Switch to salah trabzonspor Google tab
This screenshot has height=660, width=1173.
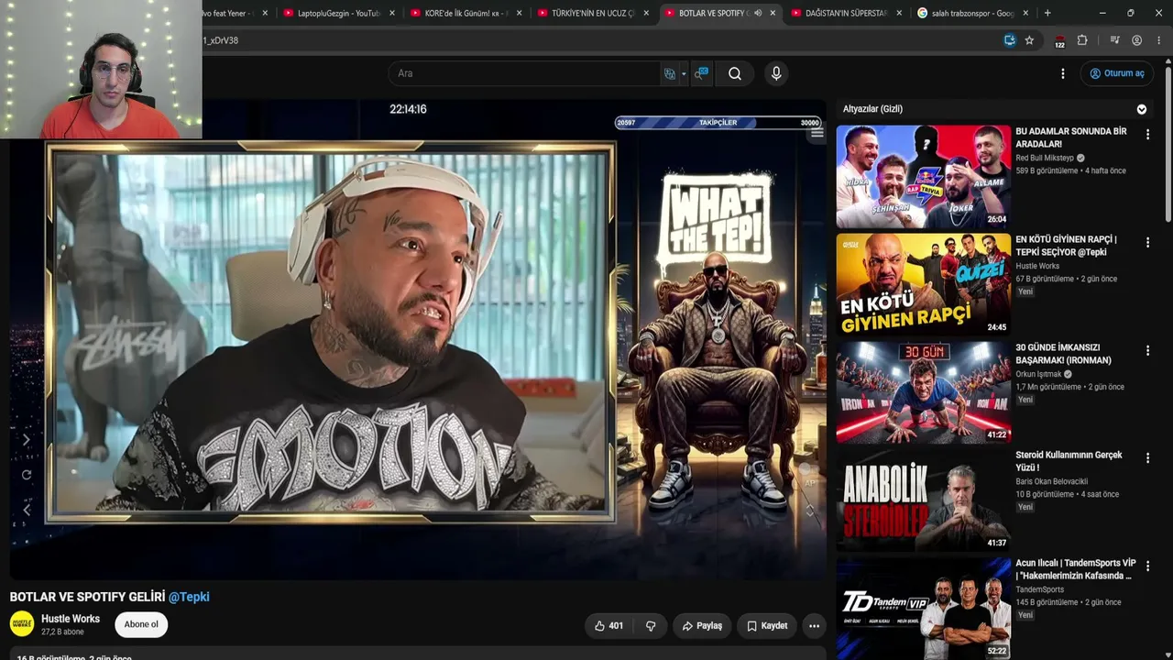(x=974, y=13)
